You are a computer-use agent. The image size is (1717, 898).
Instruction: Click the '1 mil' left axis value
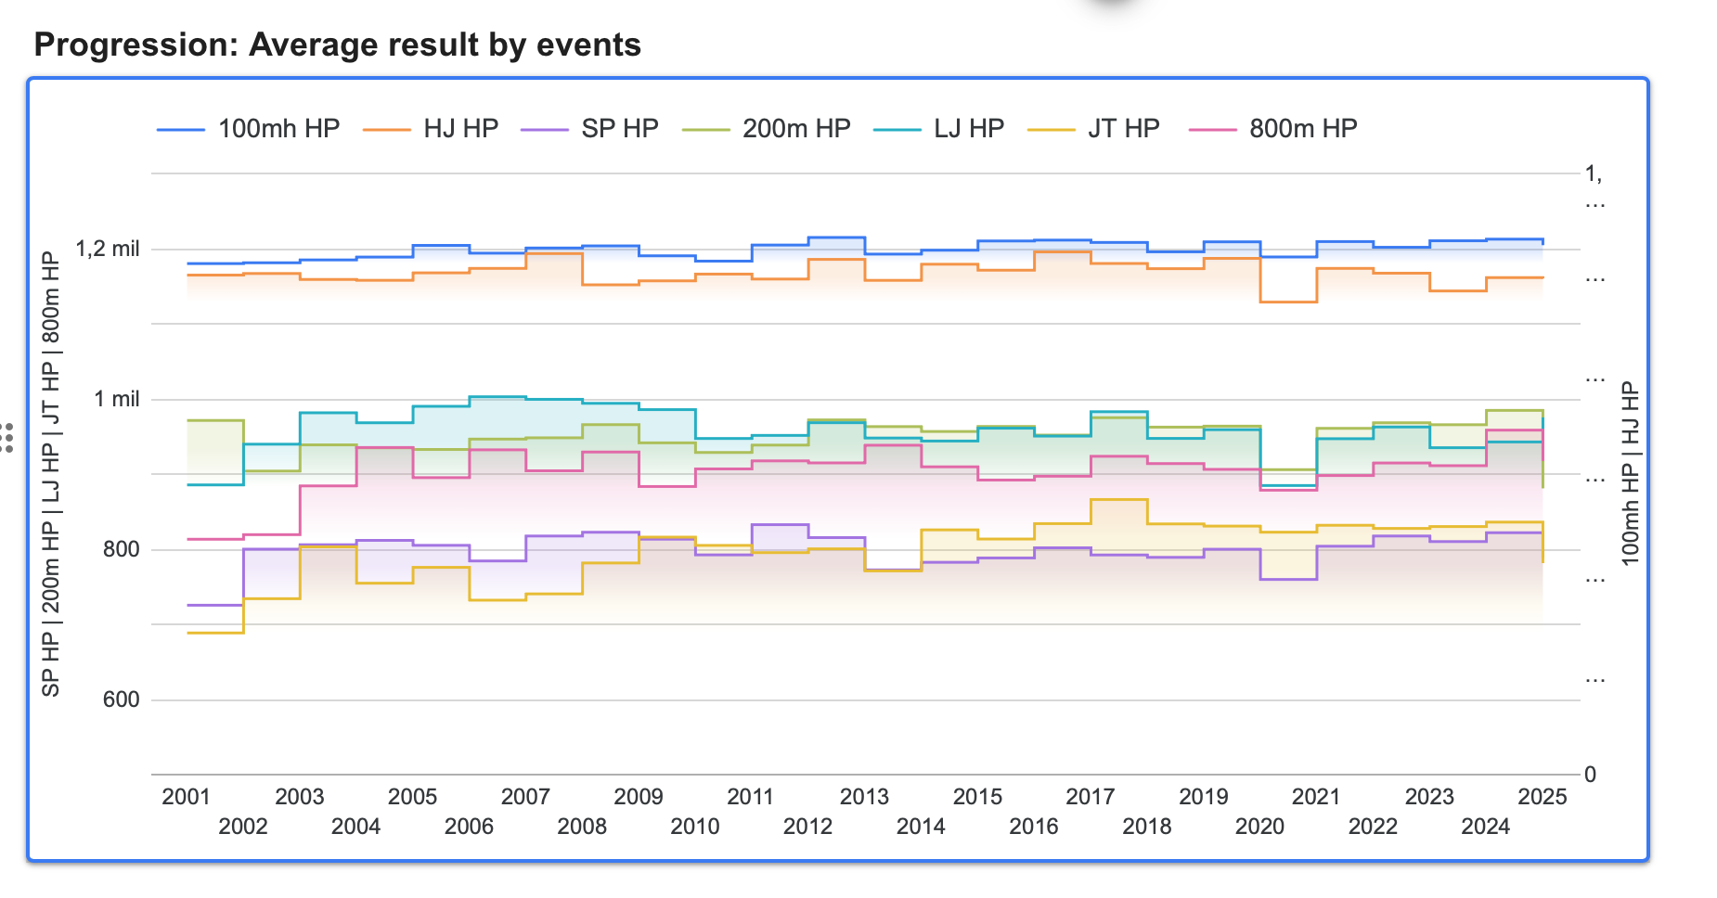click(x=117, y=399)
